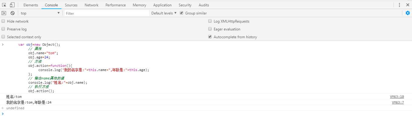Open the console settings gear icon
Screen dimensions: 412x118
point(408,13)
